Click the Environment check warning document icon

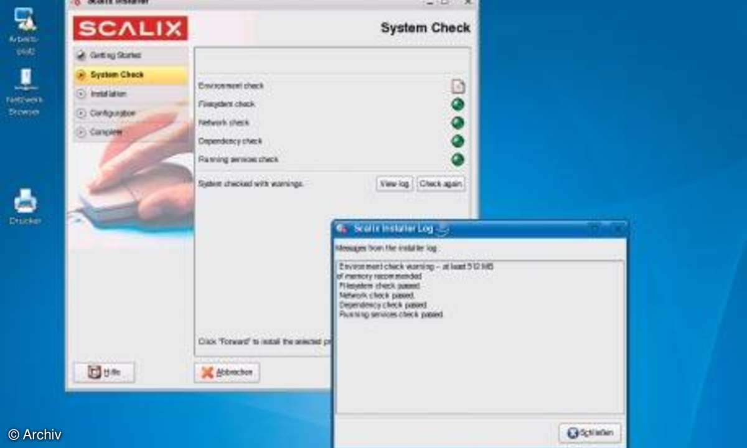tap(458, 86)
